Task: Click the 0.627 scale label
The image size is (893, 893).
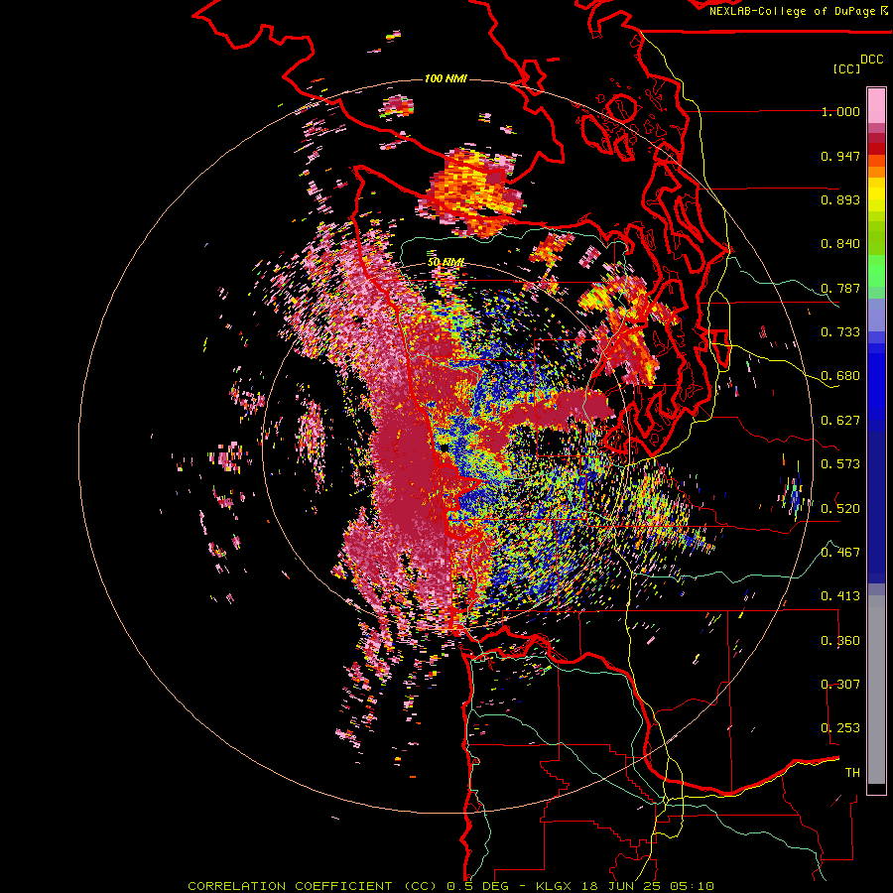Action: [840, 421]
